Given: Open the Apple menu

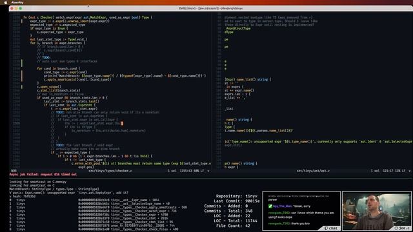Looking at the screenshot, I should point(6,3).
